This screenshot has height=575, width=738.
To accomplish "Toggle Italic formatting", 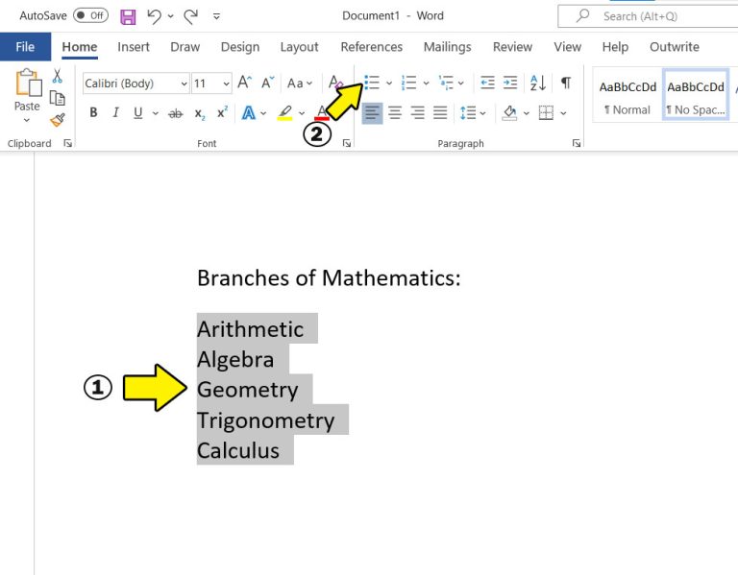I will 116,113.
